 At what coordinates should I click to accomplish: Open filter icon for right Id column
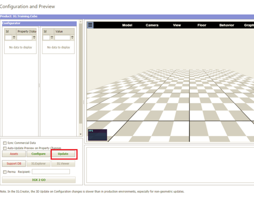click(x=52, y=37)
